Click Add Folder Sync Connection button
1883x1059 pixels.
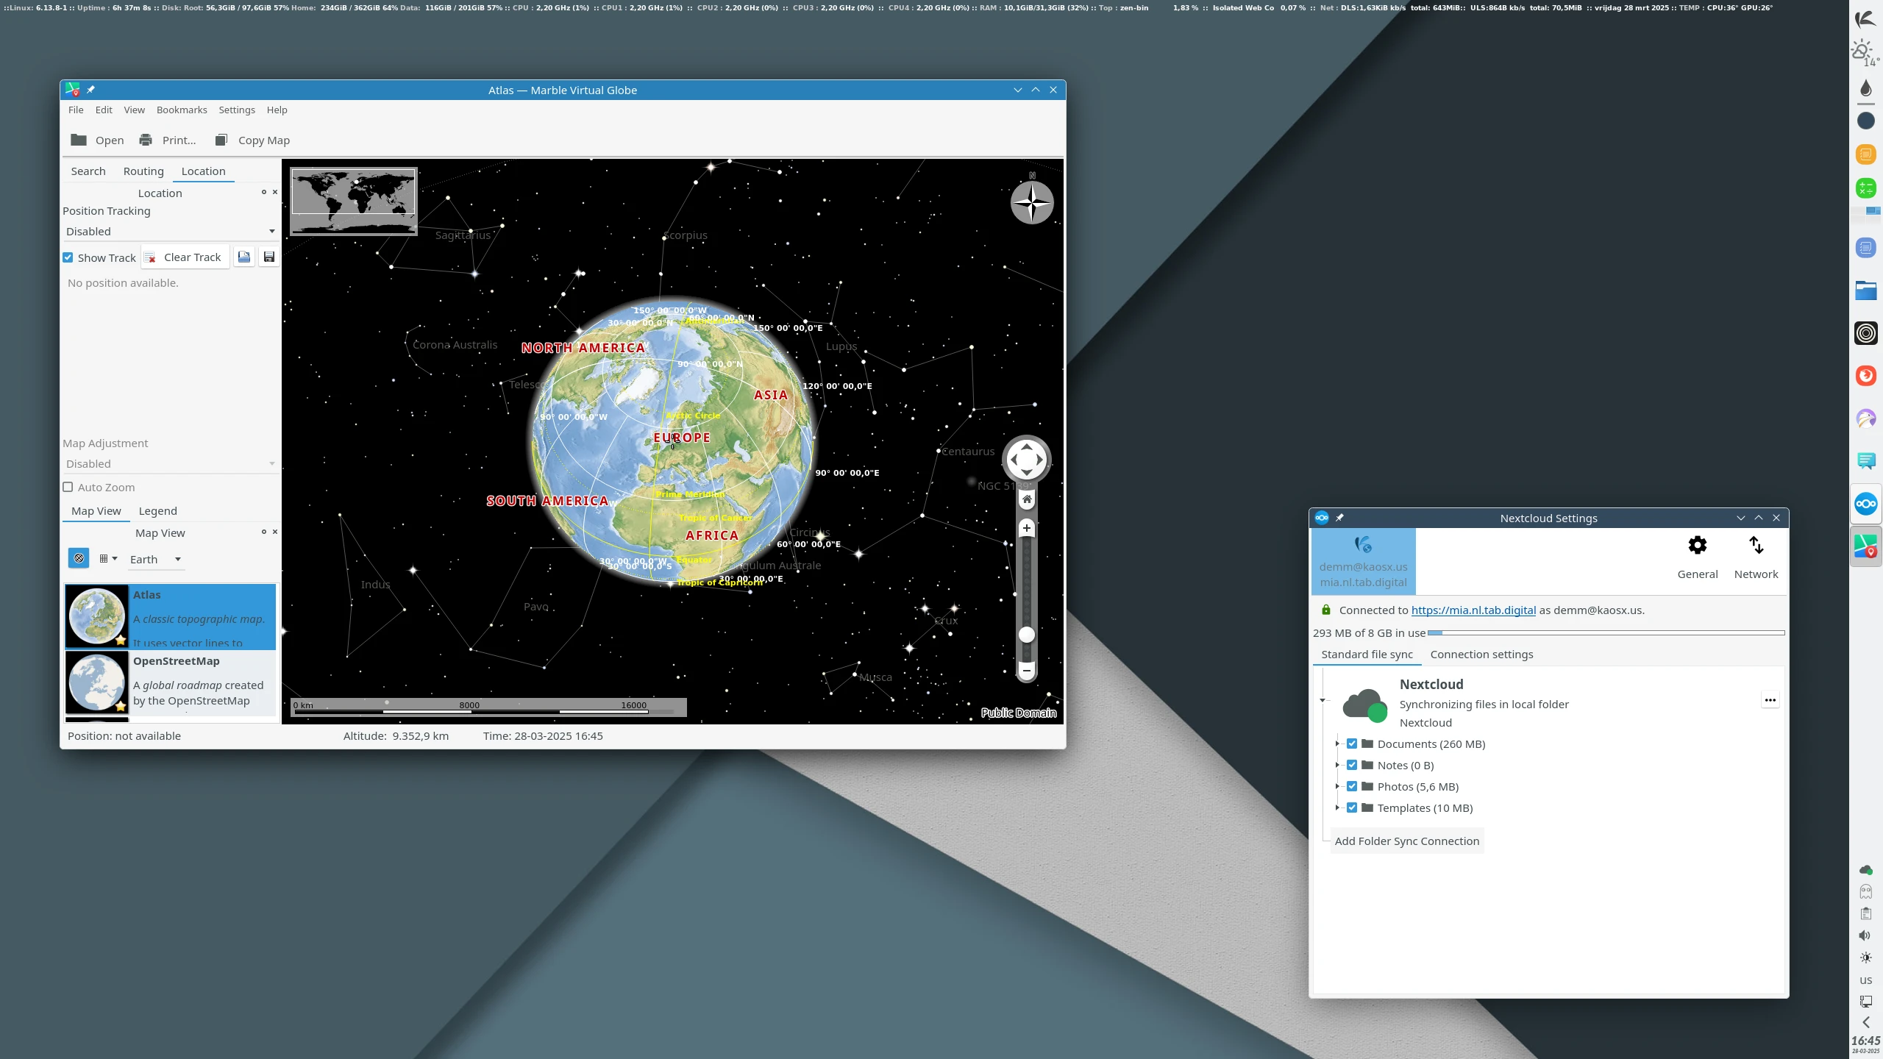coord(1406,841)
